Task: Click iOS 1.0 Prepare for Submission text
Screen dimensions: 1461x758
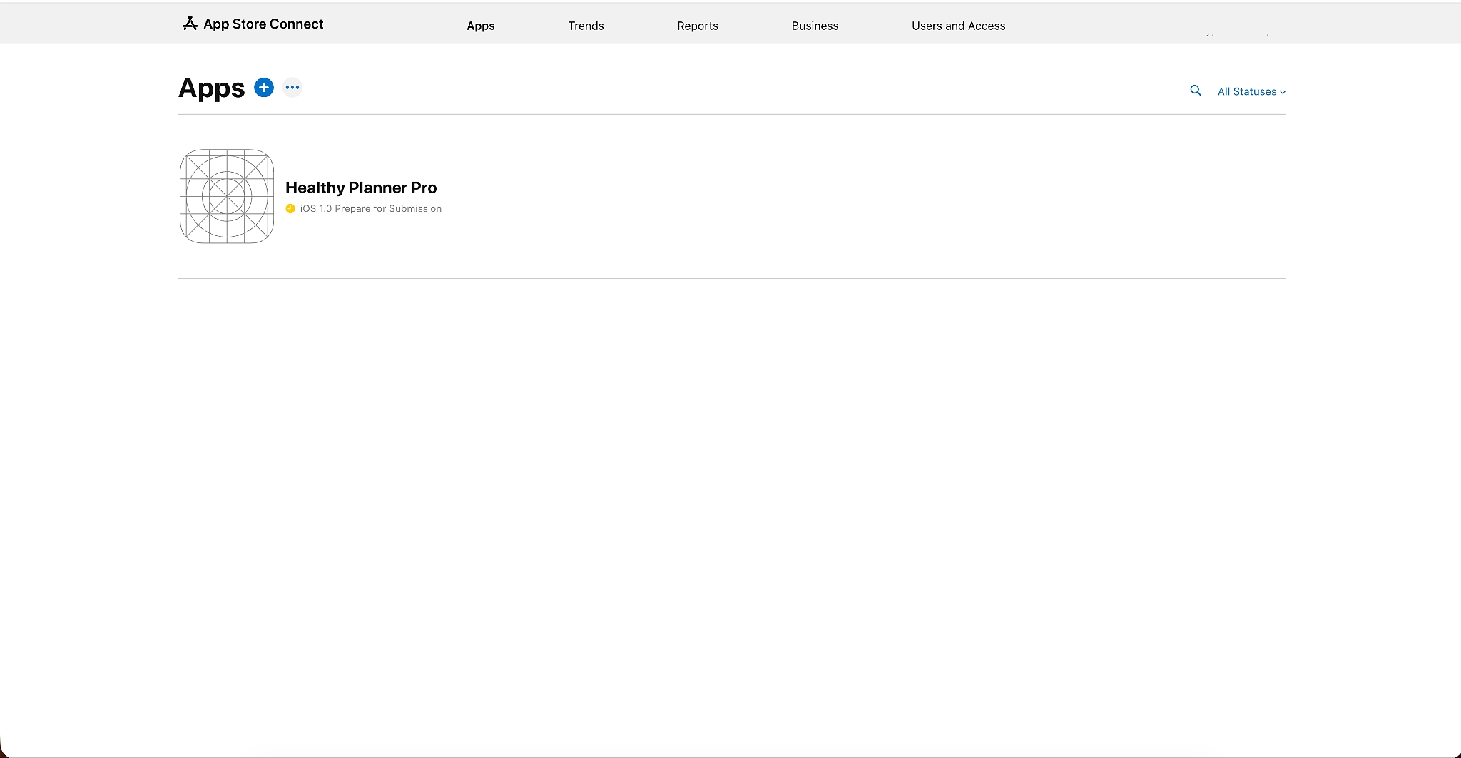Action: [x=371, y=209]
